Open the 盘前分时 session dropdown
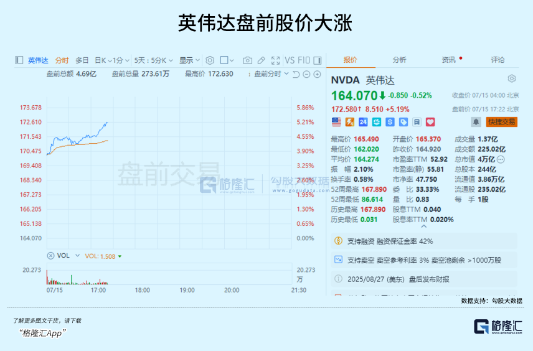 [271, 74]
